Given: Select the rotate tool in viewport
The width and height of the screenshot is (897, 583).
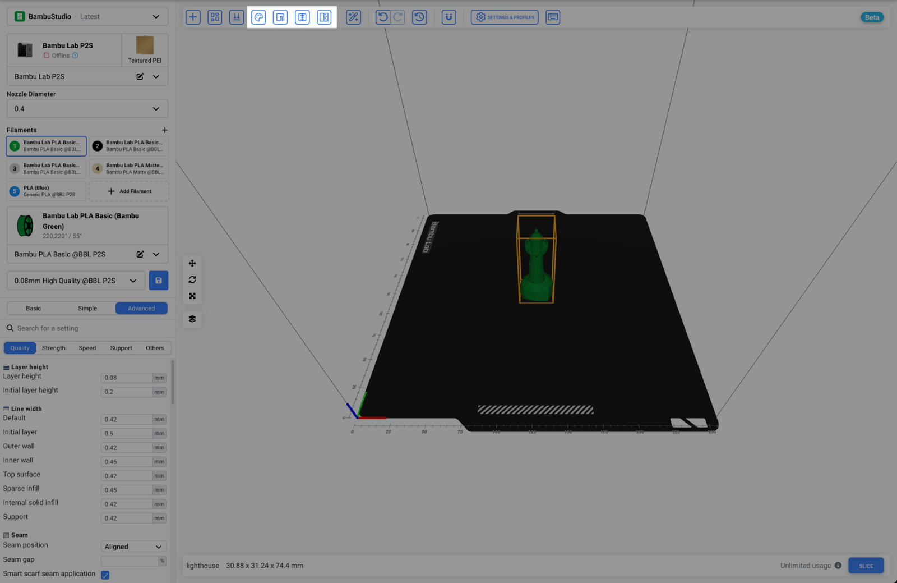Looking at the screenshot, I should 192,279.
